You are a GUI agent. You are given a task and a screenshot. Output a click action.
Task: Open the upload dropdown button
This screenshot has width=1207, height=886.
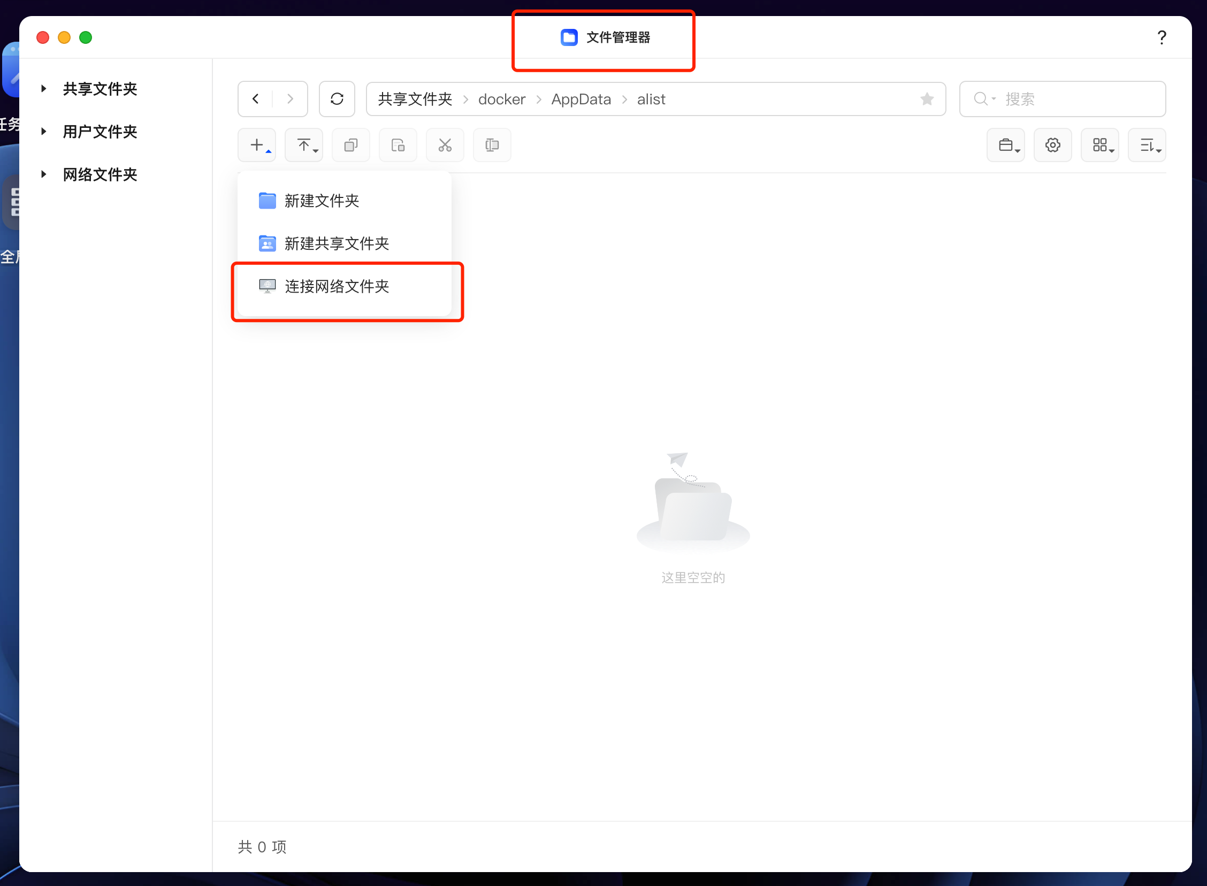304,146
